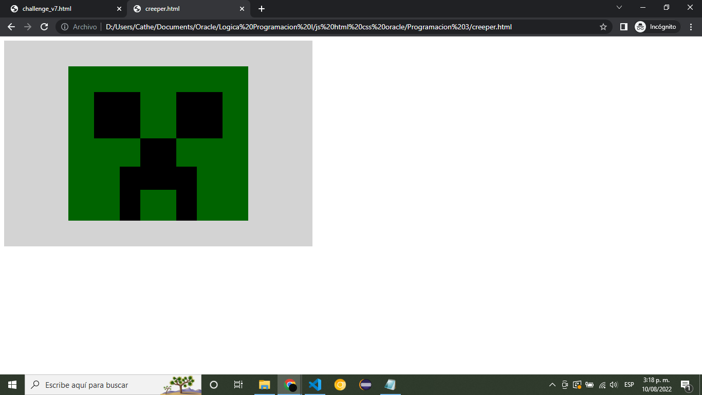Close the creeper.html tab
The width and height of the screenshot is (702, 395).
point(242,9)
